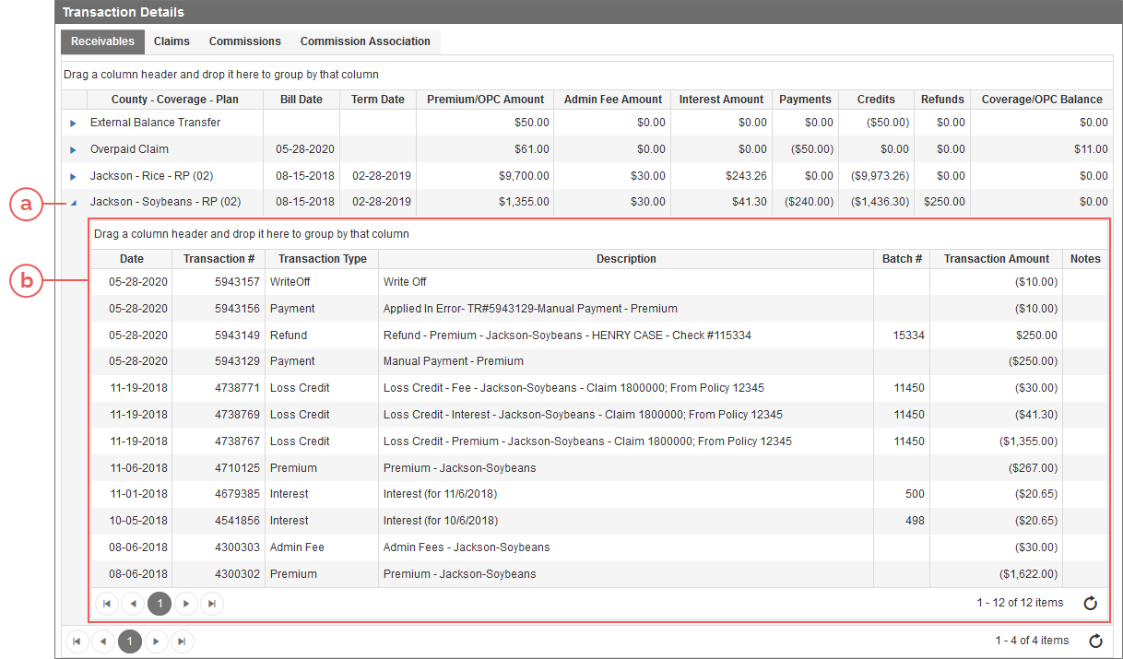1123x659 pixels.
Task: Go to last page of transactions
Action: [x=211, y=603]
